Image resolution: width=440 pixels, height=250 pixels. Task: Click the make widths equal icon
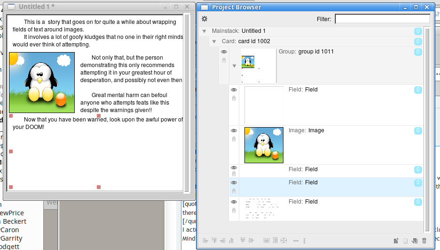[x=267, y=241]
